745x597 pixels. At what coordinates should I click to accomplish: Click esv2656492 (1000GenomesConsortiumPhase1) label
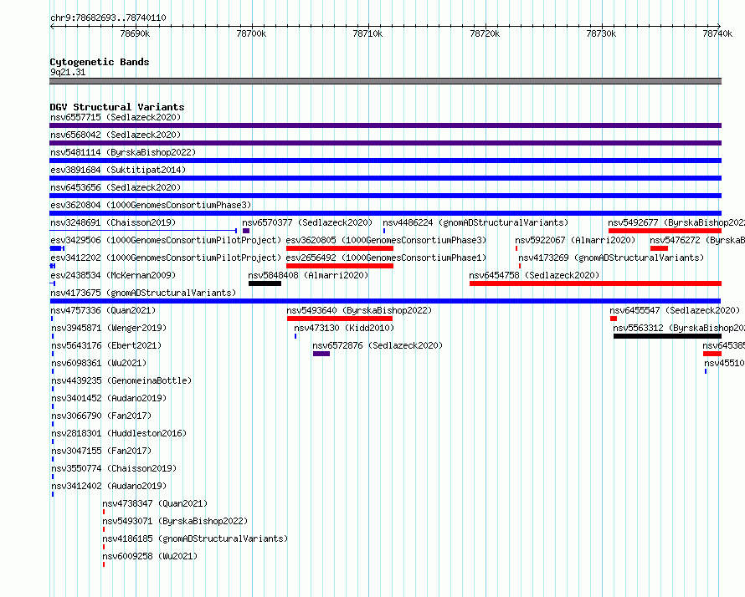386,258
